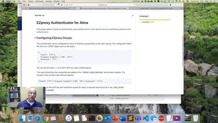
Task: Click the presenter webcam thumbnail
Action: (27, 97)
